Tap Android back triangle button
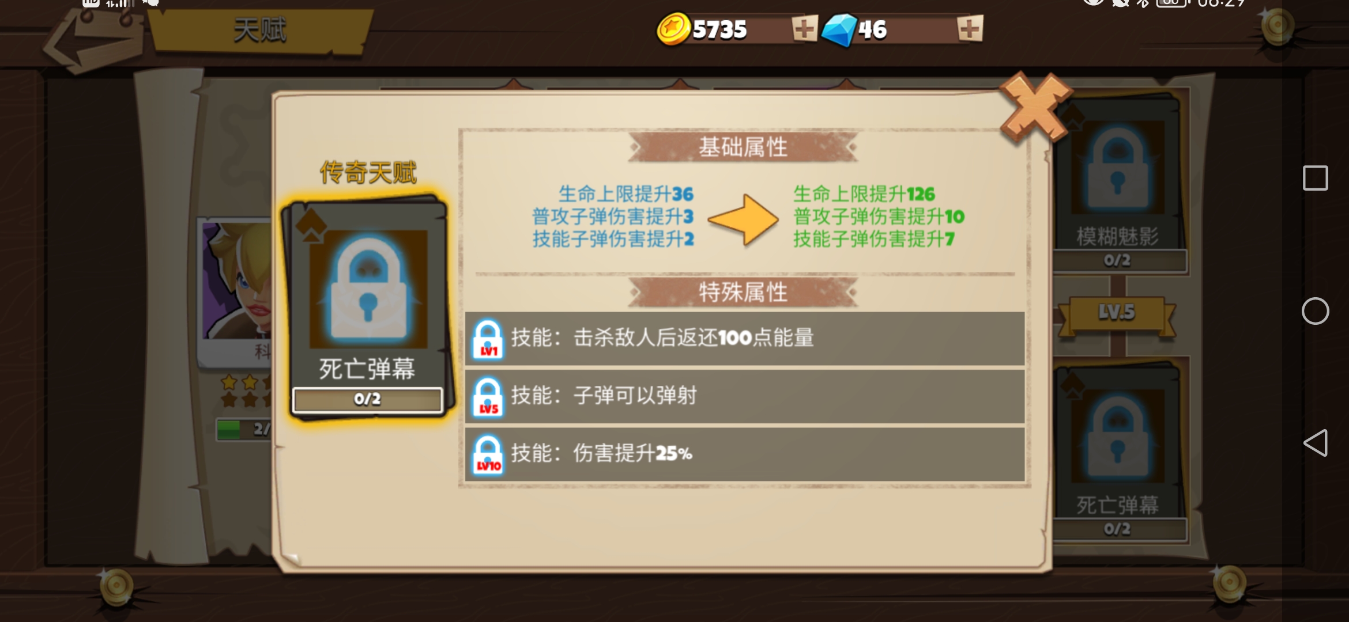 [x=1316, y=443]
